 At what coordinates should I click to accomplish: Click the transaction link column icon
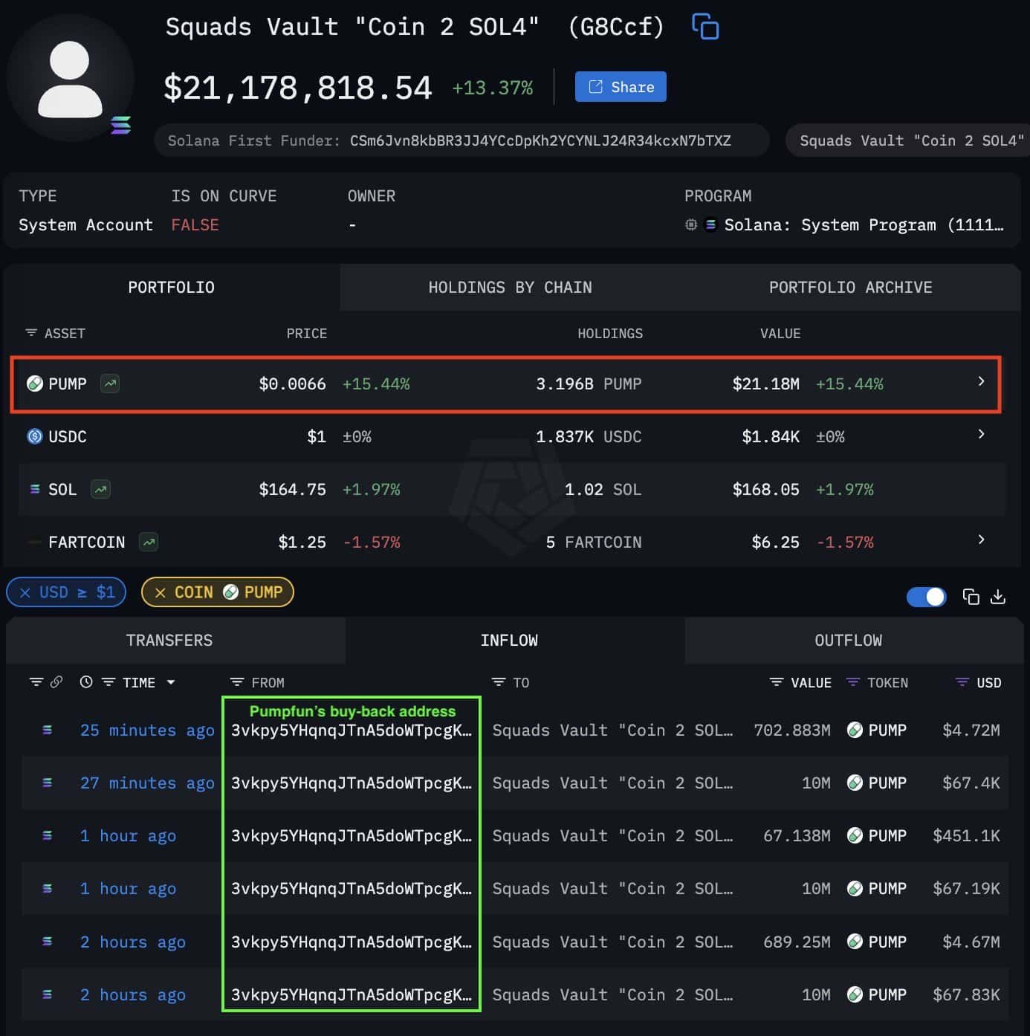pyautogui.click(x=56, y=682)
